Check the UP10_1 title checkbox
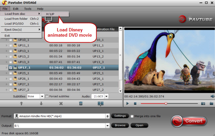 (11, 40)
